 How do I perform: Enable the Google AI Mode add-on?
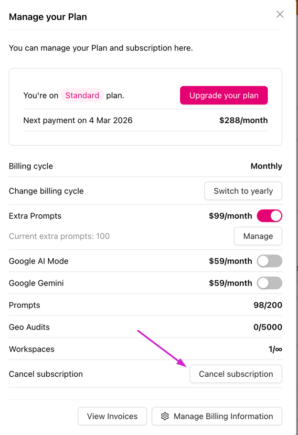click(x=269, y=261)
